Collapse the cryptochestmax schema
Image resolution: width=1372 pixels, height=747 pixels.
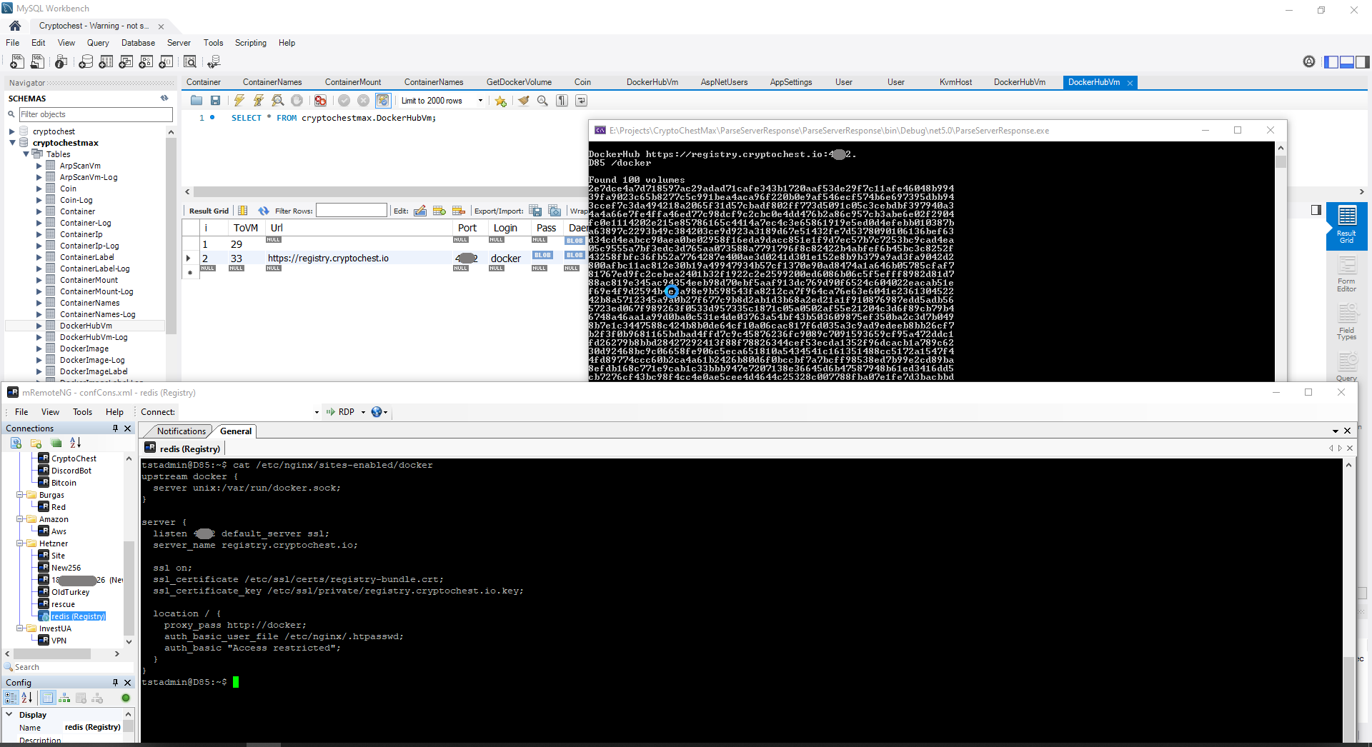point(12,143)
